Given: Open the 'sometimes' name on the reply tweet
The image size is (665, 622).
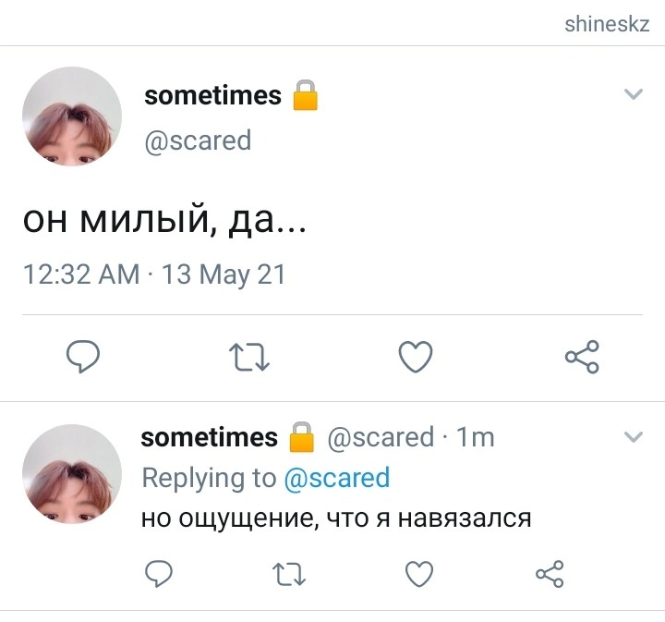Looking at the screenshot, I should tap(210, 437).
